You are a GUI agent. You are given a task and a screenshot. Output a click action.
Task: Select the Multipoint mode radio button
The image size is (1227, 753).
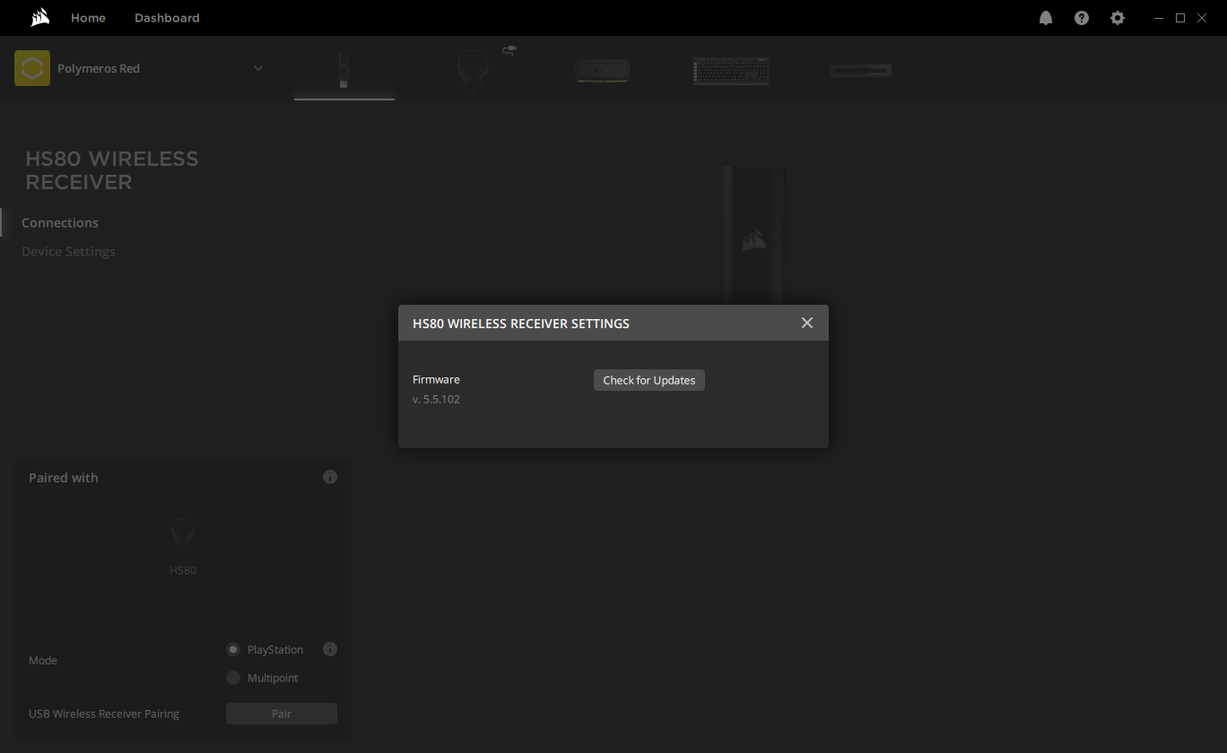[x=233, y=678]
